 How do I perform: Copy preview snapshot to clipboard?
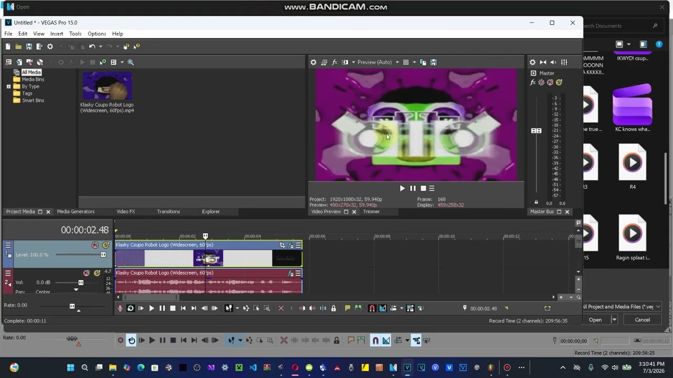[x=423, y=62]
